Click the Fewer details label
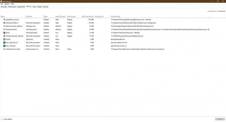This screenshot has height=122, width=226. pyautogui.click(x=8, y=119)
